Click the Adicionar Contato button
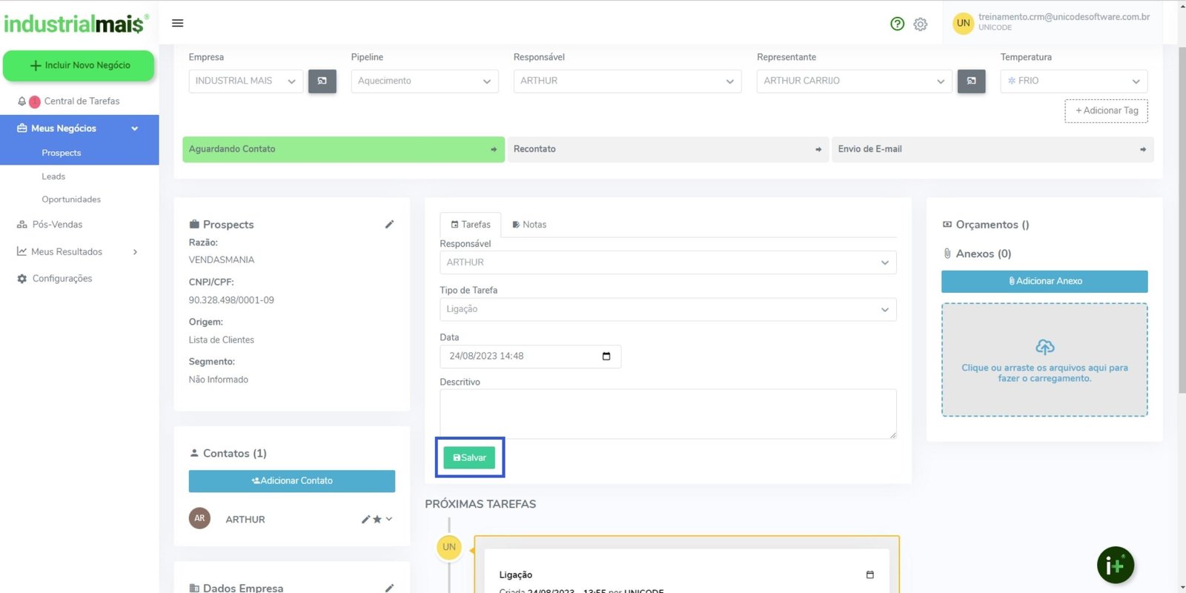Image resolution: width=1186 pixels, height=593 pixels. pos(291,481)
